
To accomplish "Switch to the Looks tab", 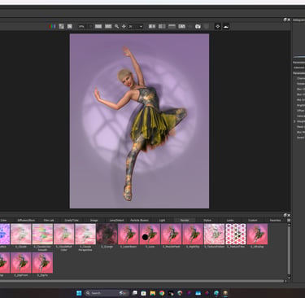I will [x=230, y=220].
